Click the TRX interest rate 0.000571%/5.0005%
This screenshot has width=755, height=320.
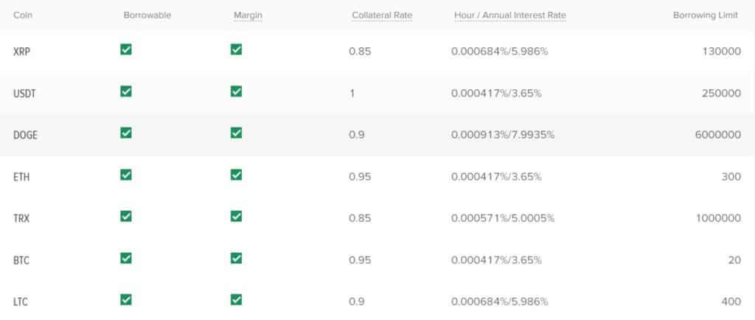click(x=503, y=218)
